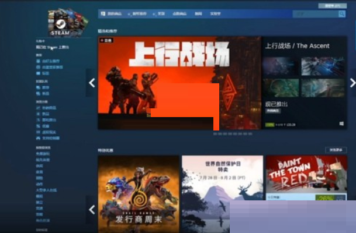Browse the 角色扮演 RPG genre

point(43,220)
